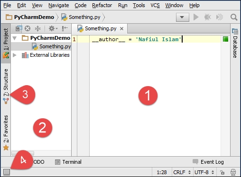The height and width of the screenshot is (177, 241).
Task: Toggle the Project side tool window
Action: 6,43
